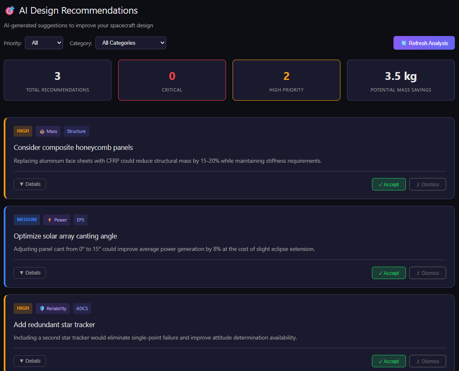Click the refresh icon in Refresh Analysis
Image resolution: width=459 pixels, height=371 pixels.
tap(403, 43)
